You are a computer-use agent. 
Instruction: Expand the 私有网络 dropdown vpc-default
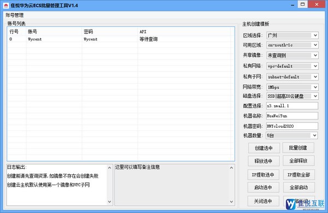[x=292, y=66]
